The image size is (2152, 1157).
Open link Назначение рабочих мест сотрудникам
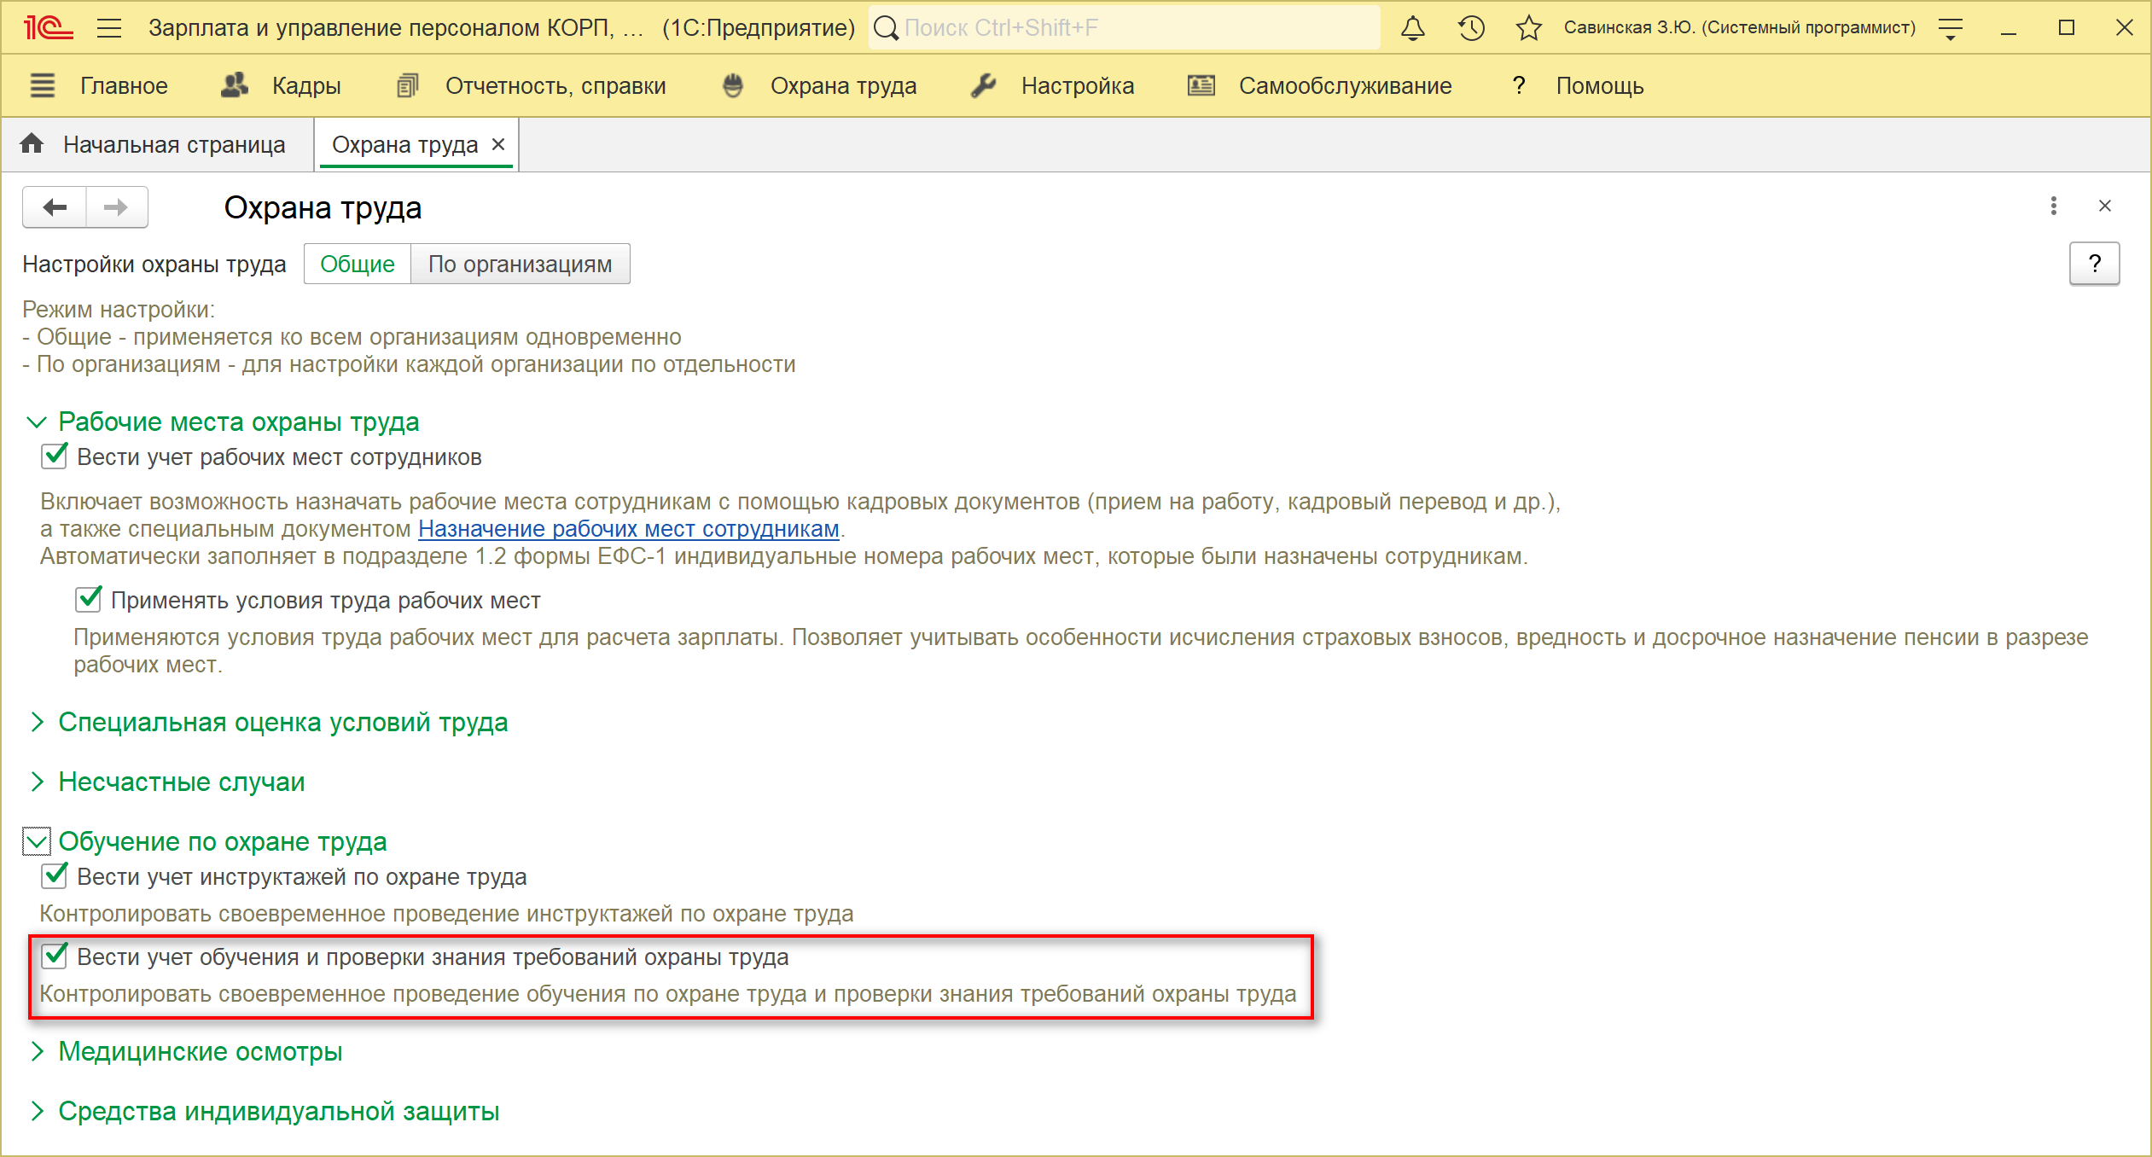628,529
